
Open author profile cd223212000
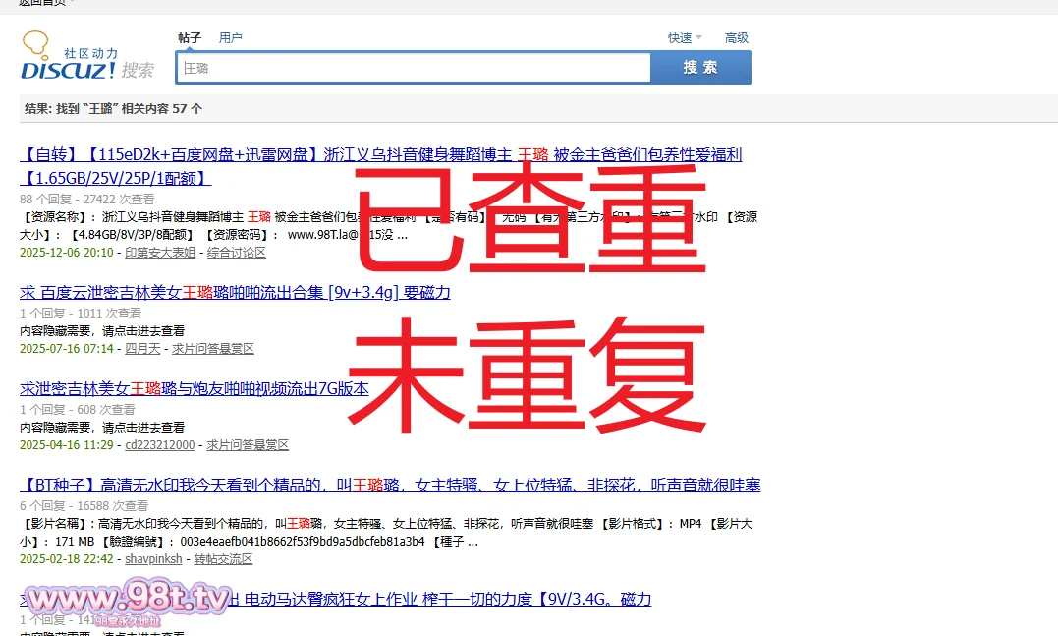pos(160,445)
